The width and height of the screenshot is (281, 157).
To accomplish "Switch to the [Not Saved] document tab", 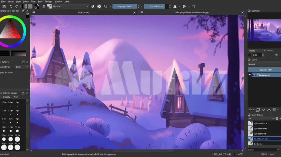I will click(84, 12).
